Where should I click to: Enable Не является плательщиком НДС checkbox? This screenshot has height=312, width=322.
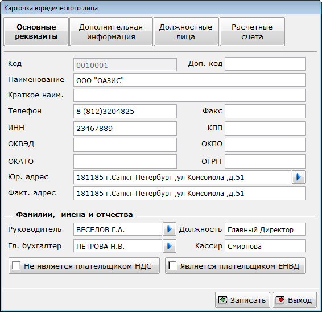16,265
